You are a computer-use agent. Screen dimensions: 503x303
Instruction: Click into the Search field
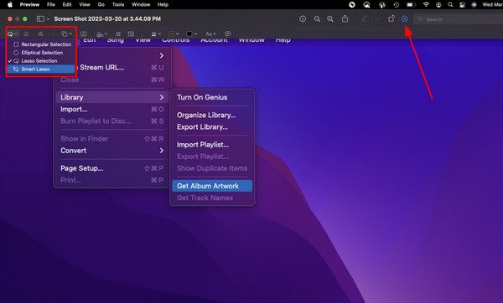coord(459,19)
